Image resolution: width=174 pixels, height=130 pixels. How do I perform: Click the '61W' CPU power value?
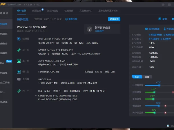point(152,47)
